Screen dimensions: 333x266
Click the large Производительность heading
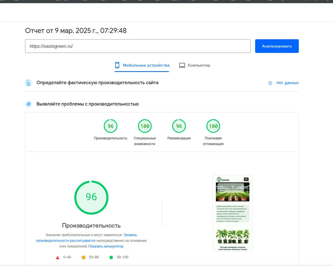[x=91, y=226]
